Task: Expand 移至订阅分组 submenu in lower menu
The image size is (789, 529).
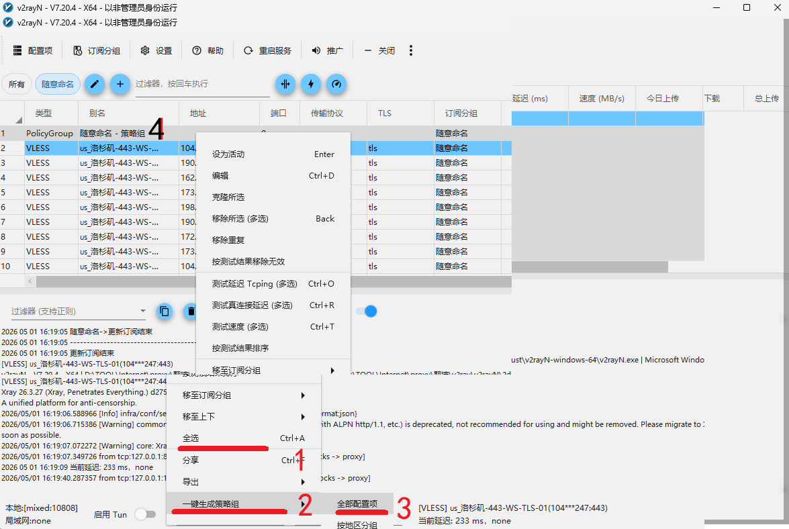Action: 244,395
